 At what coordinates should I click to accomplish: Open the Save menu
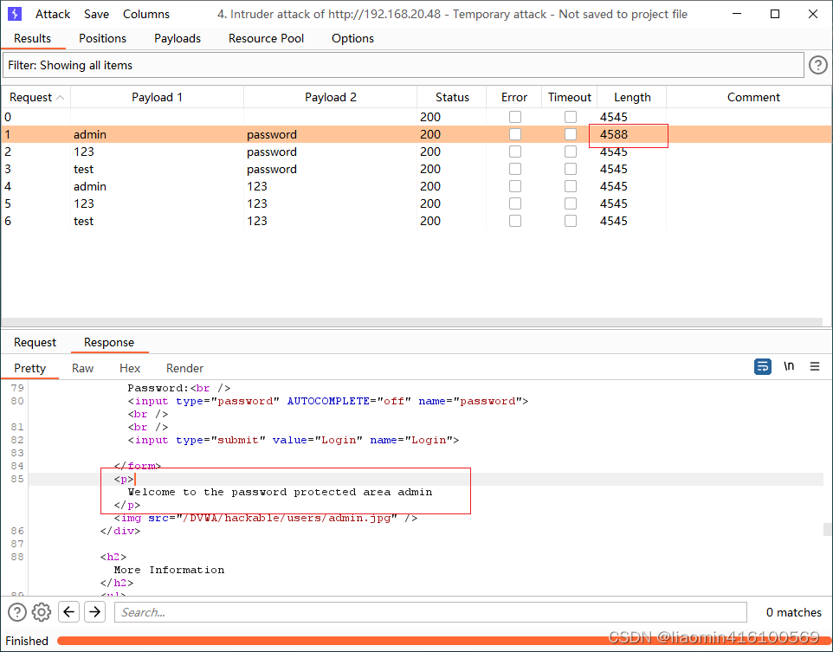96,15
